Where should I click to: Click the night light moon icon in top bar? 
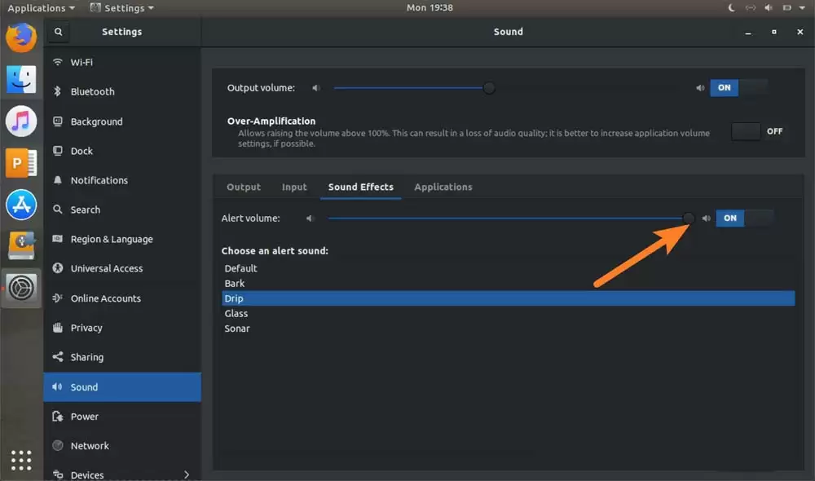point(731,8)
